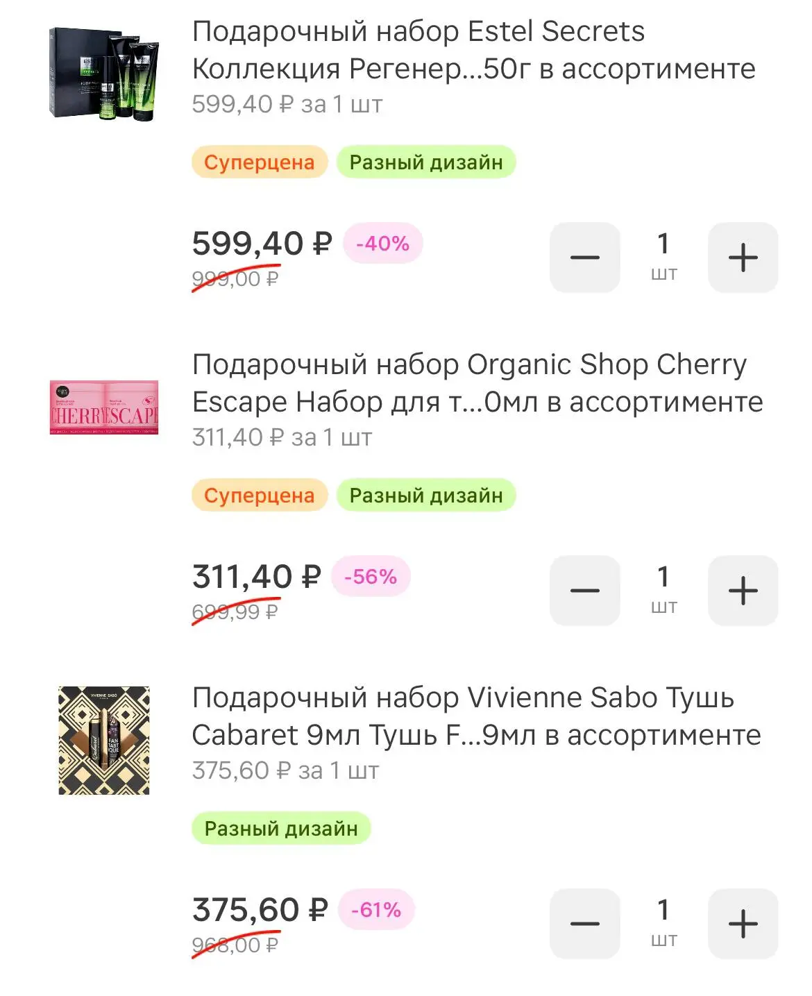Tap the Суперцена badge on Estel set
812x996 pixels.
(259, 162)
